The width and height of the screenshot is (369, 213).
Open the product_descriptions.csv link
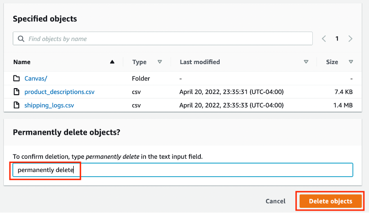pos(60,92)
